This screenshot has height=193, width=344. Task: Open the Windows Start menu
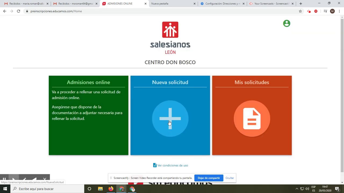tap(5, 189)
